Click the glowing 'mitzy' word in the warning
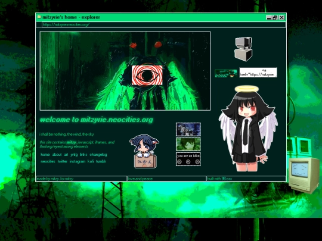This screenshot has height=241, width=322. (71, 142)
